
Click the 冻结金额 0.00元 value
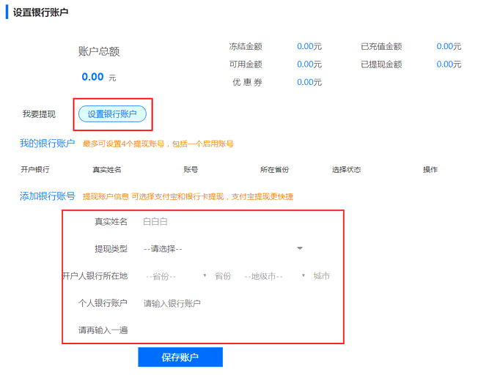(309, 46)
